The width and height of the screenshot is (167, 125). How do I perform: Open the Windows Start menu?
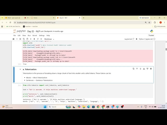(45, 107)
